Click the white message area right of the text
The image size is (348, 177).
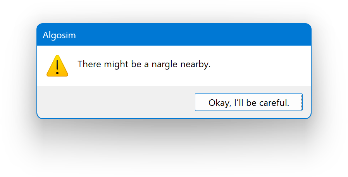(260, 65)
